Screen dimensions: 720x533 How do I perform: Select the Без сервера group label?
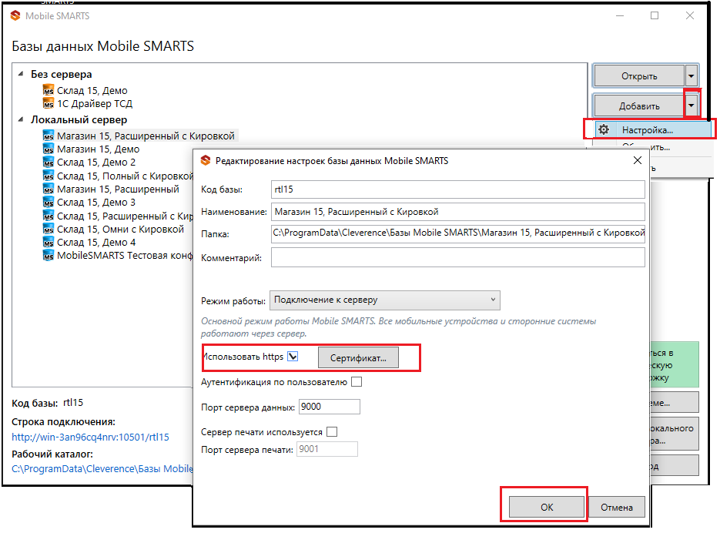tap(61, 74)
